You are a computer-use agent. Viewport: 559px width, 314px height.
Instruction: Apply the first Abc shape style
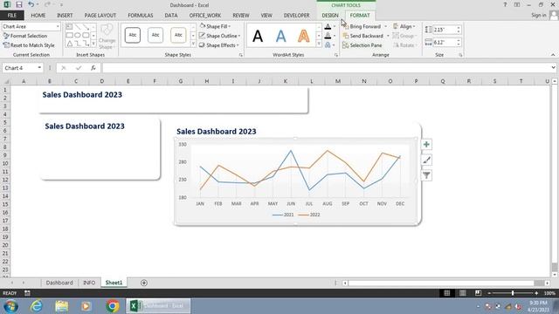[x=133, y=35]
